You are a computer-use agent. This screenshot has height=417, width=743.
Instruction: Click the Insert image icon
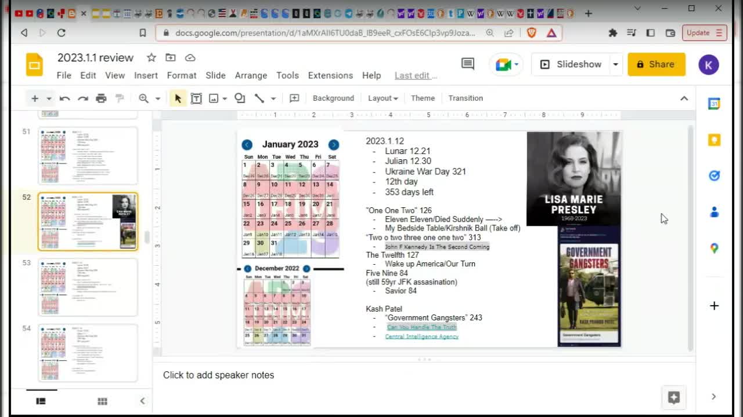tap(214, 98)
